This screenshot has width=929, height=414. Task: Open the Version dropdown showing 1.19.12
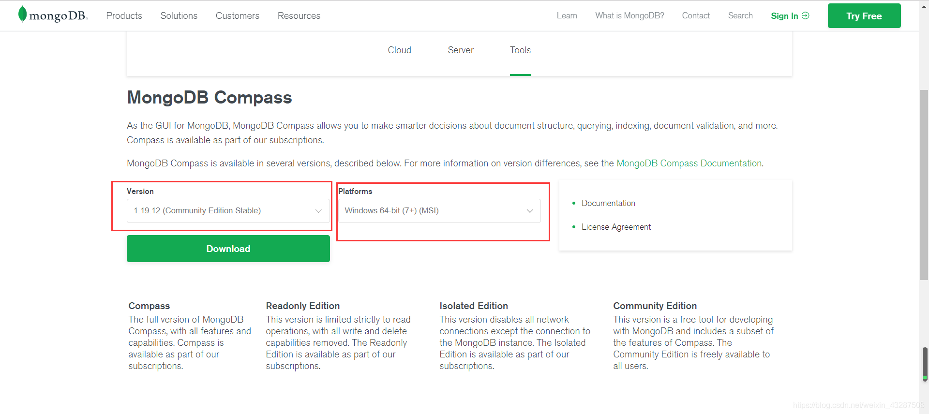coord(228,210)
